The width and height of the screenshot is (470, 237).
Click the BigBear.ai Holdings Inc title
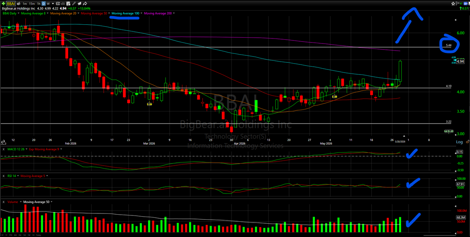[x=18, y=9]
